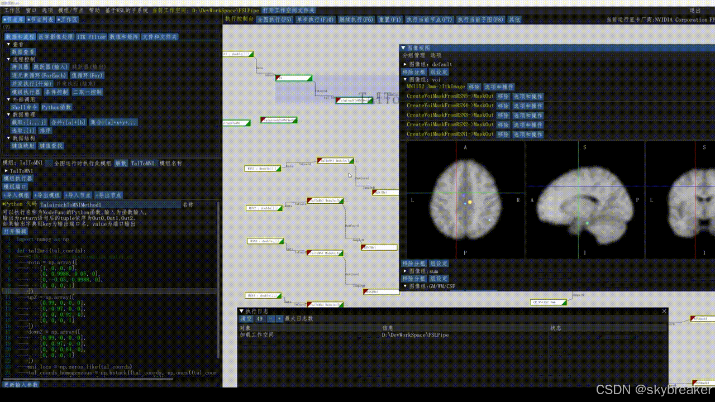715x402 pixels.
Task: Add the 数据查看 node
Action: point(23,51)
